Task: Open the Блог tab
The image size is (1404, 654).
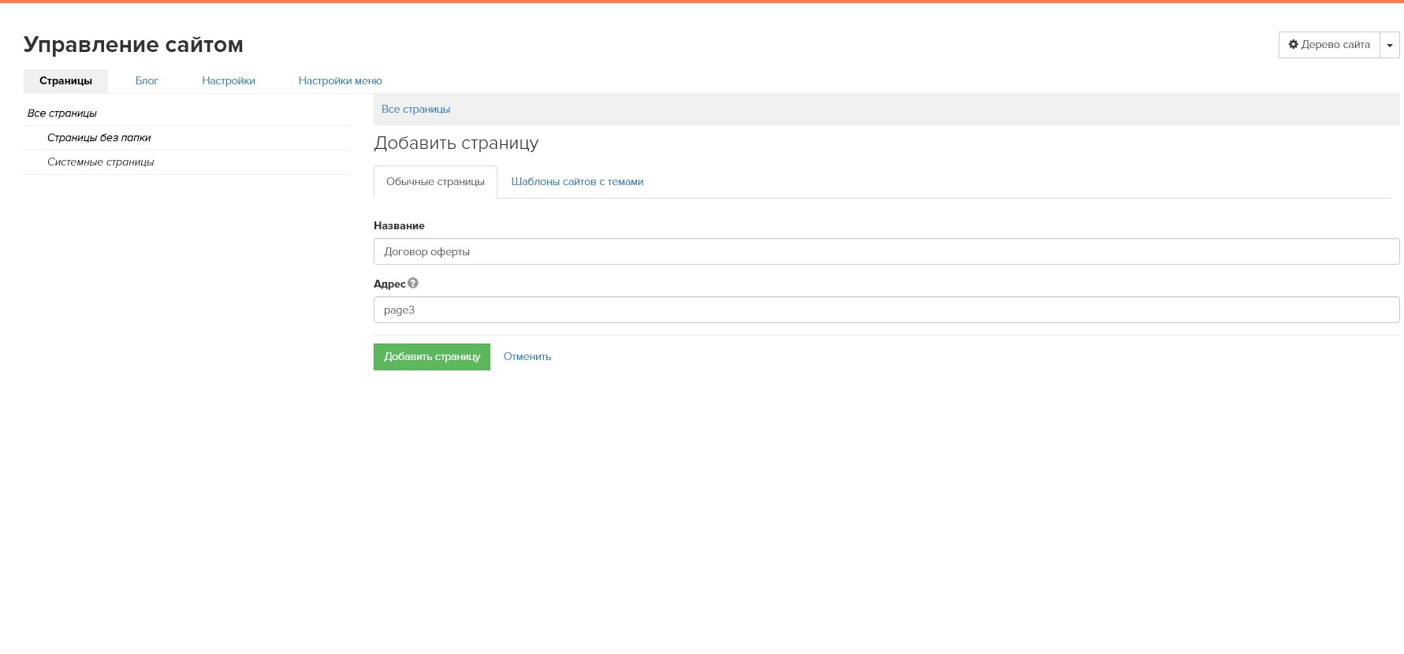Action: (147, 81)
